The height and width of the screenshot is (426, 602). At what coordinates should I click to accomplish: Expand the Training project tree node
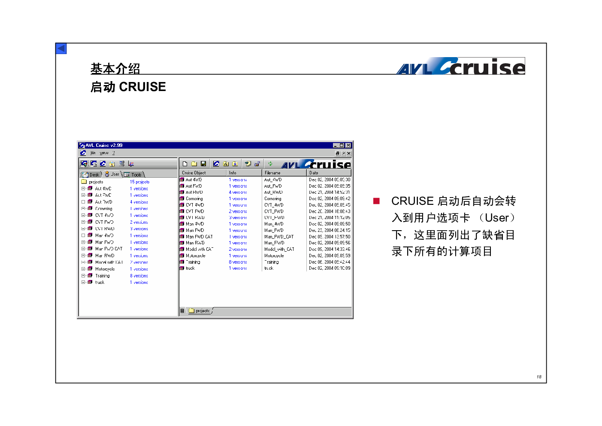click(x=83, y=276)
